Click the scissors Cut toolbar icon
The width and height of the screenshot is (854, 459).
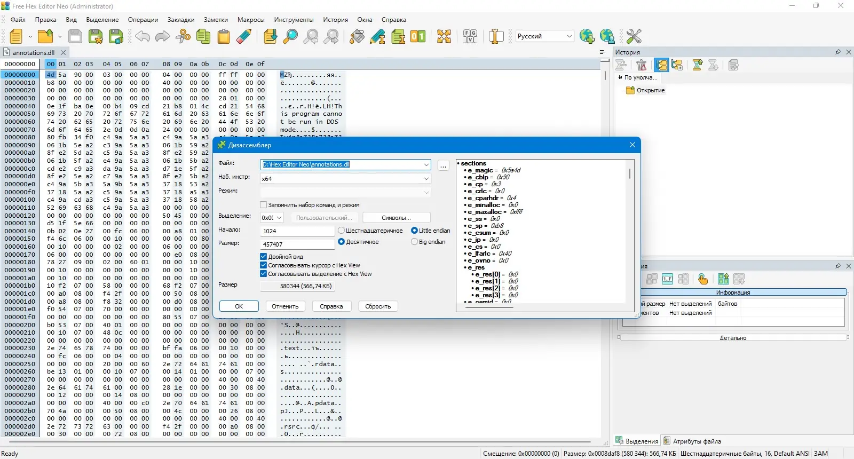[x=183, y=36]
